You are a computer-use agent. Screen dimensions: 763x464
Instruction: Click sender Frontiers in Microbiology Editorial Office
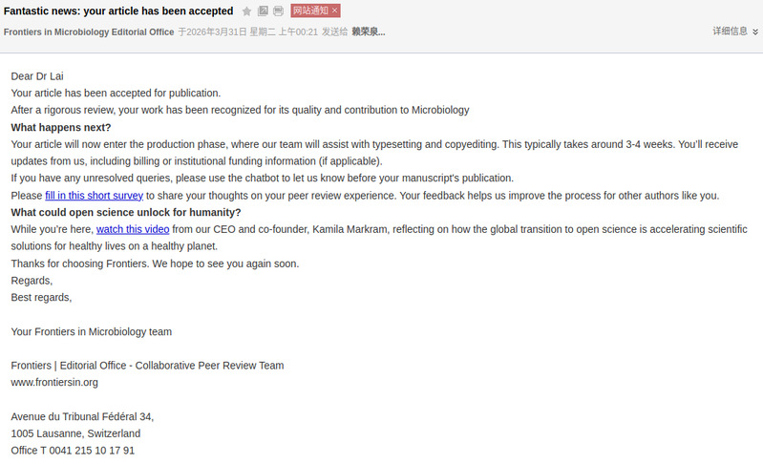pyautogui.click(x=89, y=32)
